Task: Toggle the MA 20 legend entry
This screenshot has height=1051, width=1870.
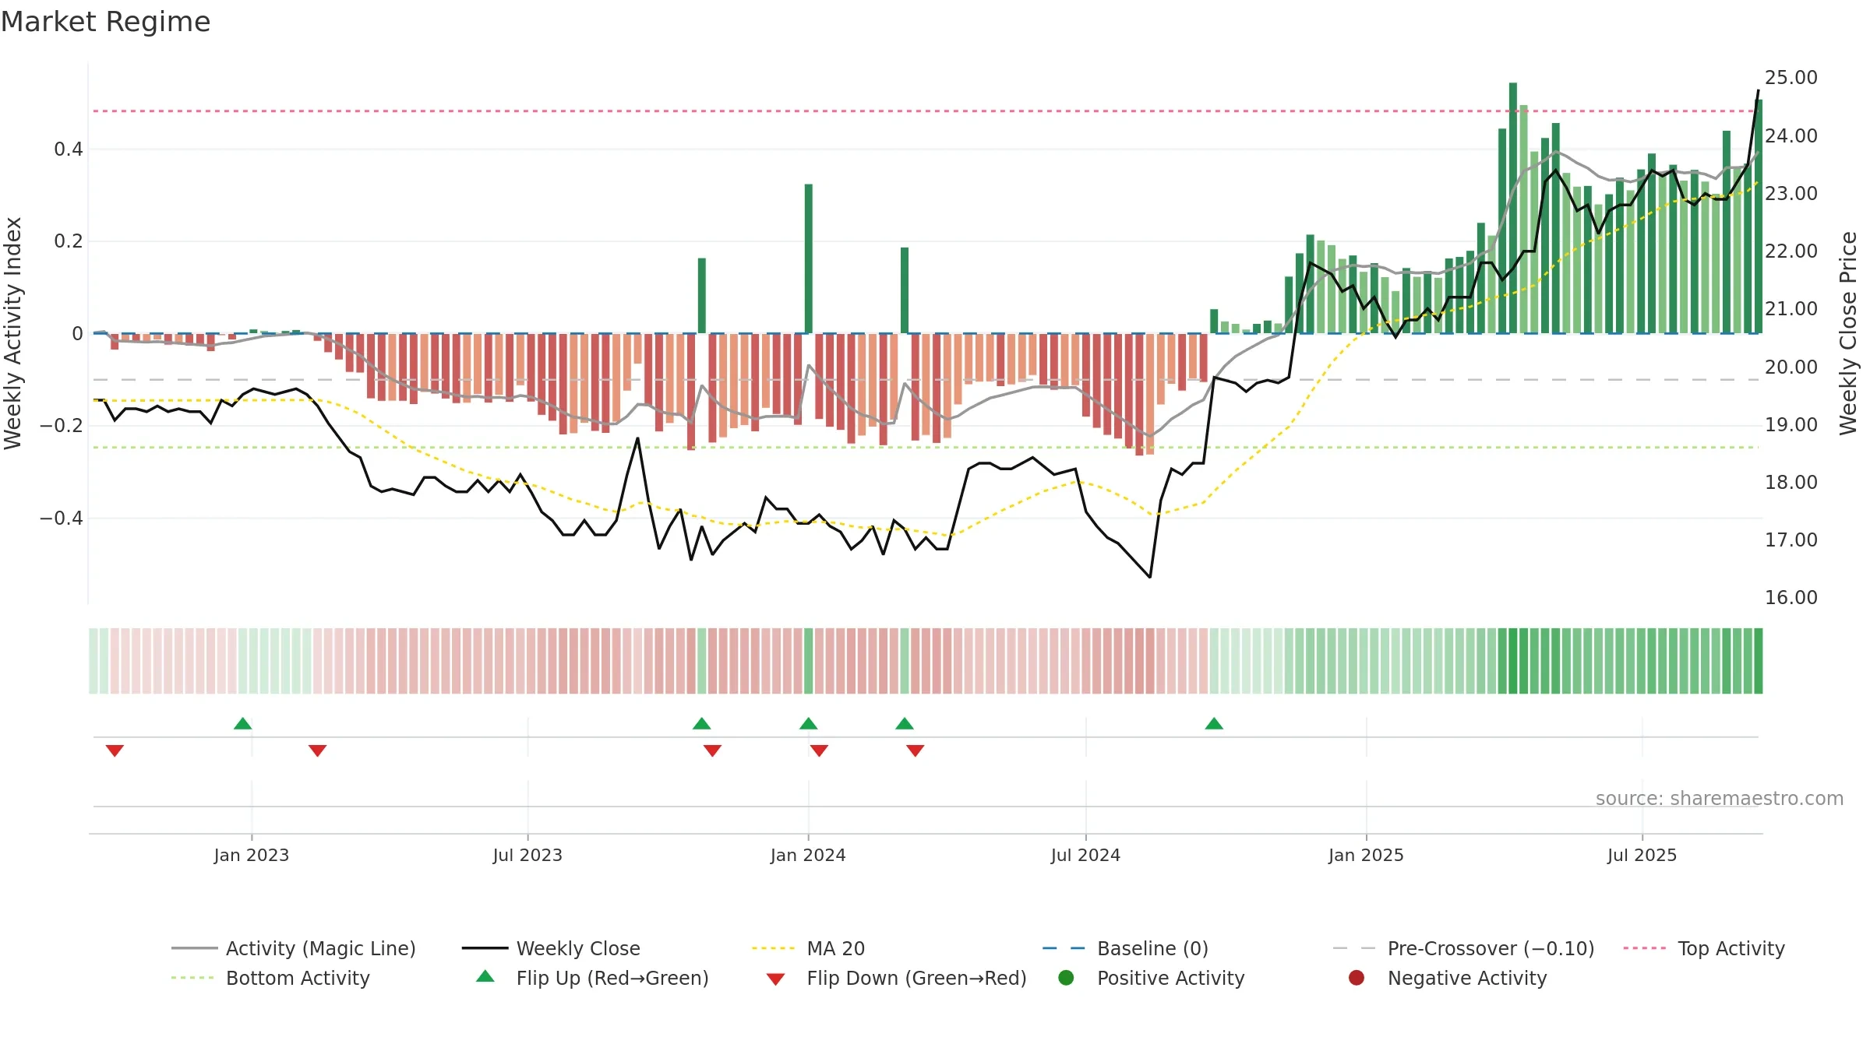Action: pos(808,948)
